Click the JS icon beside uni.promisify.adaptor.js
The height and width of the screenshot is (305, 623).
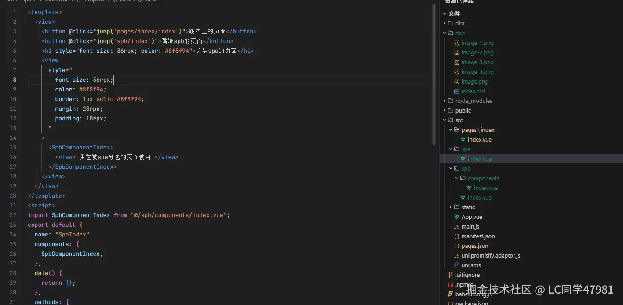click(x=457, y=256)
